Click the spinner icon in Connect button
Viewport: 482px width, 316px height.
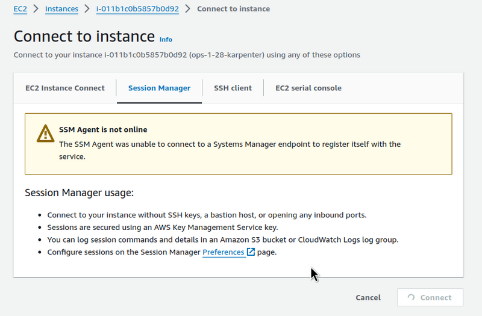[411, 297]
